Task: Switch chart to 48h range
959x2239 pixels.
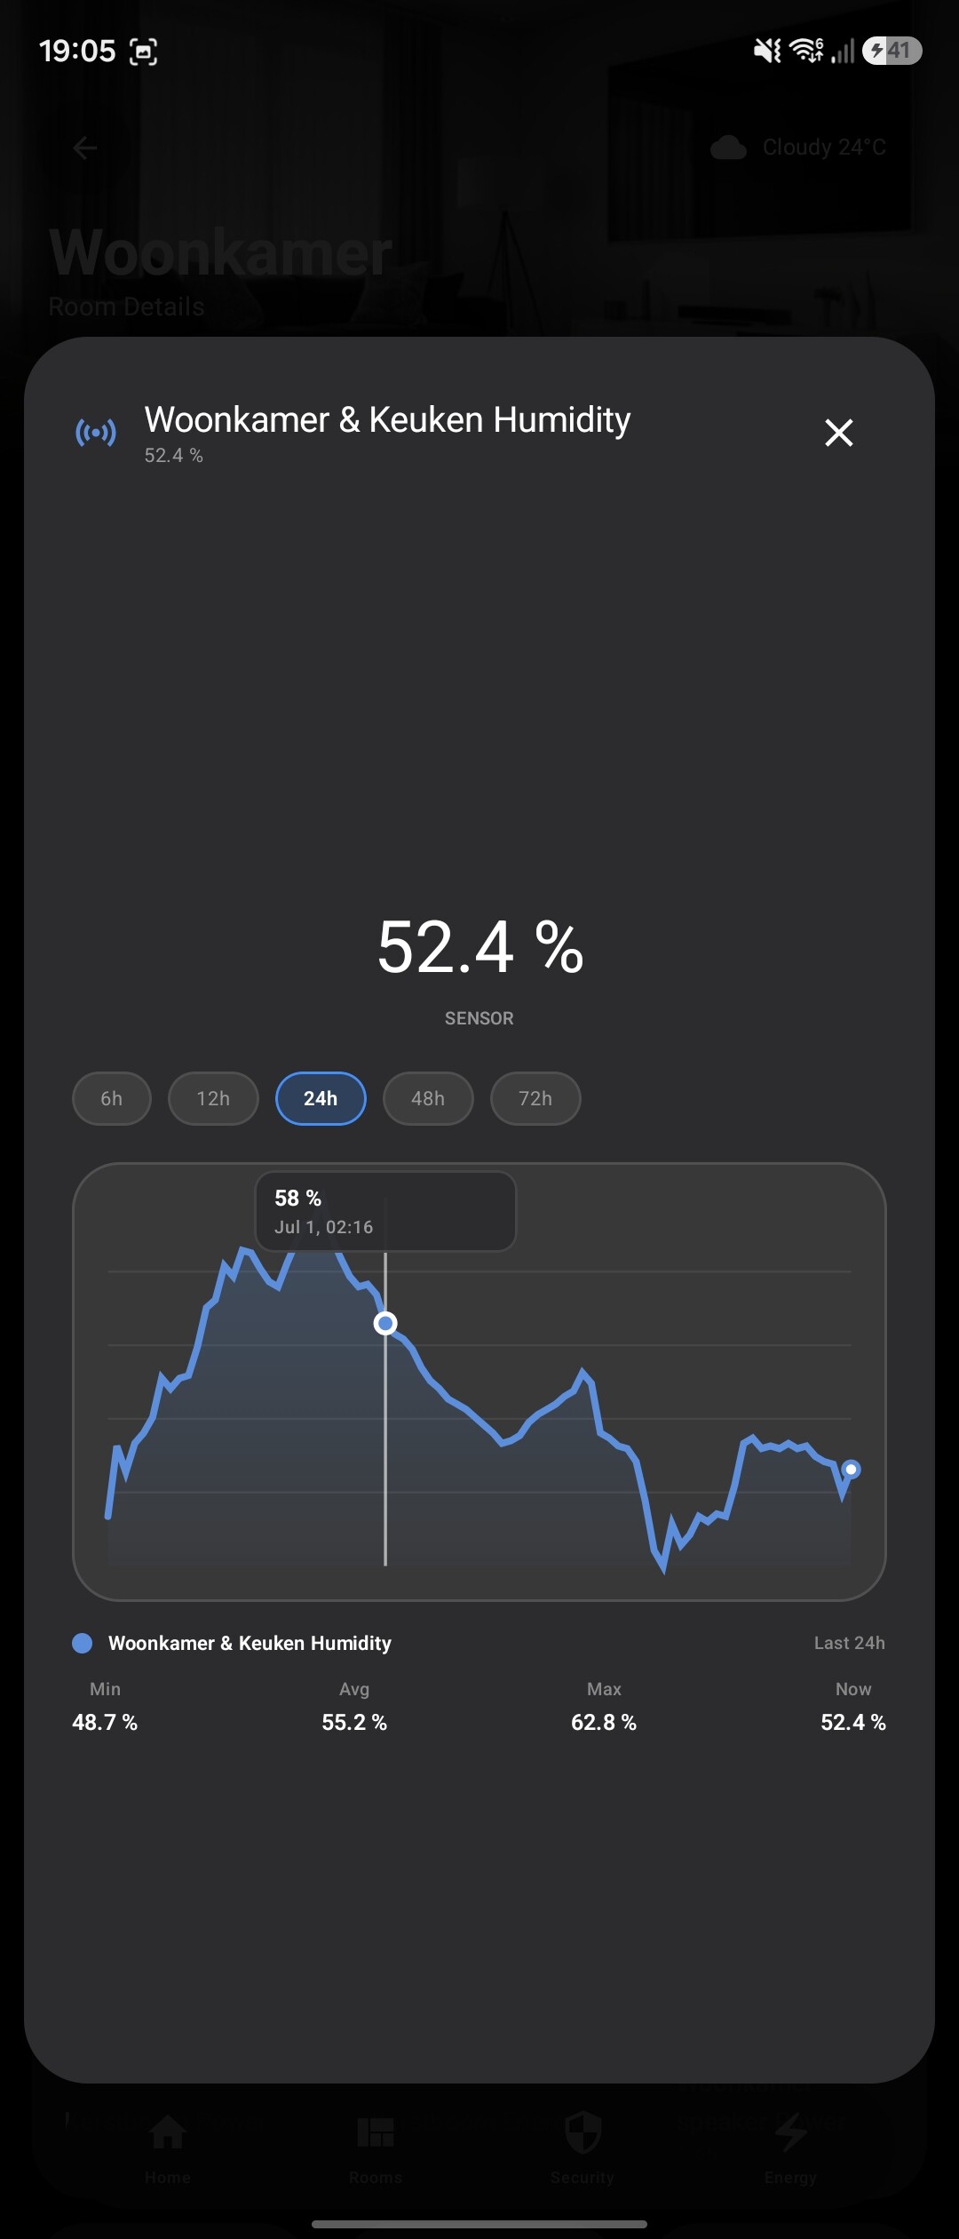Action: coord(428,1099)
